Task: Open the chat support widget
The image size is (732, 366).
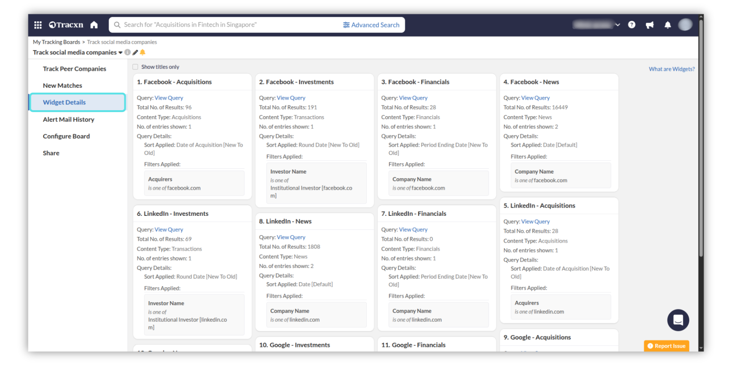Action: pos(678,320)
